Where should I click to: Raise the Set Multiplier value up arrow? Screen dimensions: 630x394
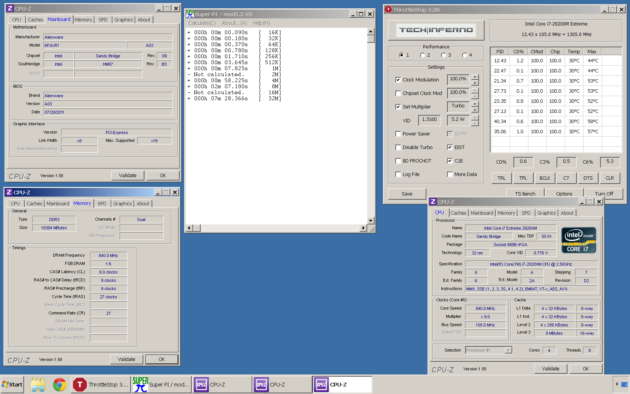(x=475, y=104)
